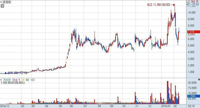The width and height of the screenshot is (200, 108).
Task: Toggle the small square beside the 썬코어 label
Action: (x=1, y=2)
